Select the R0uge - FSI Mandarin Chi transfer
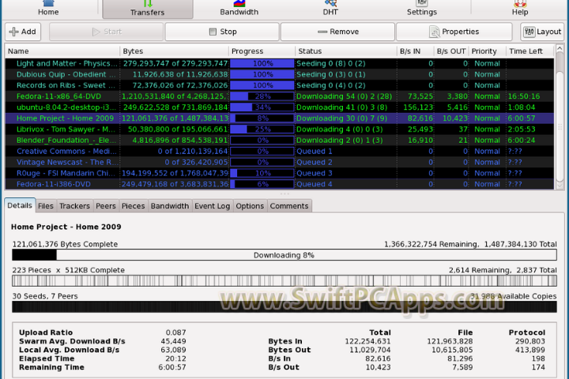Viewport: 569px width, 379px height. tap(280, 173)
